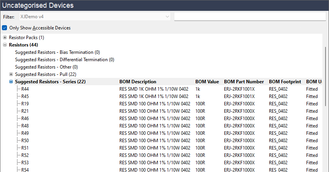Collapse the Resistors (44) category
This screenshot has height=172, width=329.
(5, 45)
